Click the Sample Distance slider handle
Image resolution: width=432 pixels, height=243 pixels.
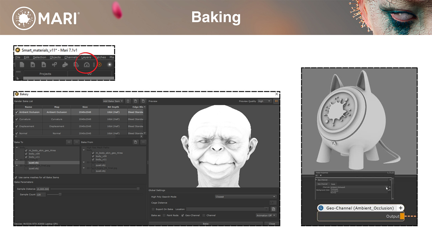(138, 189)
